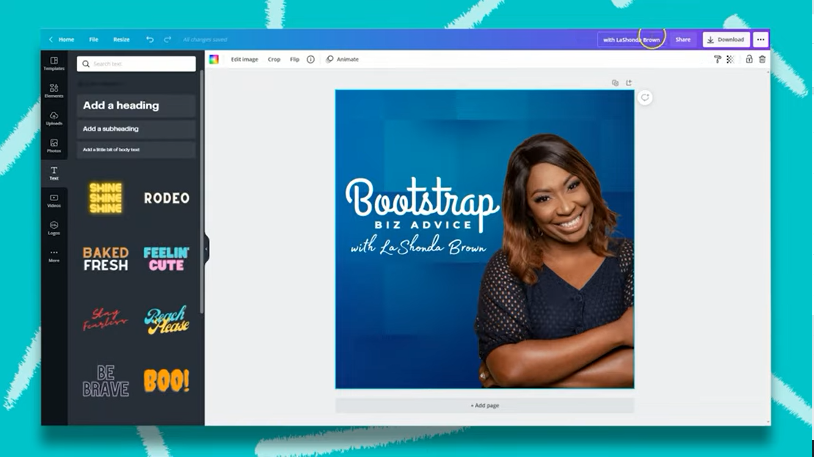This screenshot has height=457, width=814.
Task: Select the FEELIN' CUTE font combination
Action: pyautogui.click(x=166, y=259)
